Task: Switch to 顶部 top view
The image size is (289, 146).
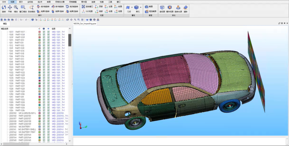Action: pyautogui.click(x=99, y=7)
